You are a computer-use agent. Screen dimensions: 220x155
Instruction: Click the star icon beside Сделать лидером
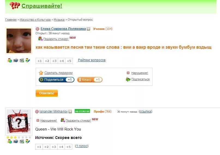pos(41,73)
